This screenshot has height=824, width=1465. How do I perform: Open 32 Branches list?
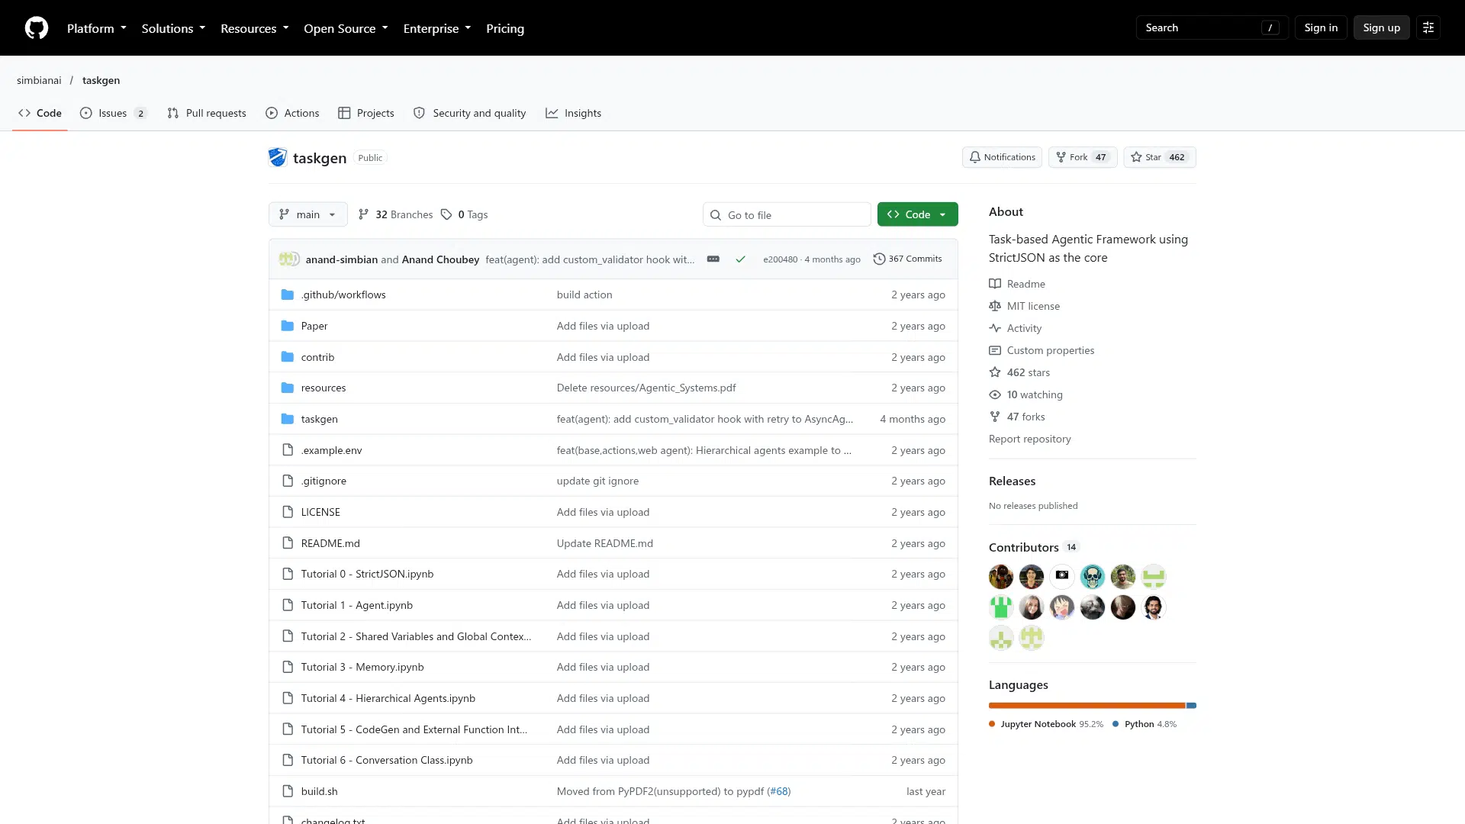pos(395,214)
